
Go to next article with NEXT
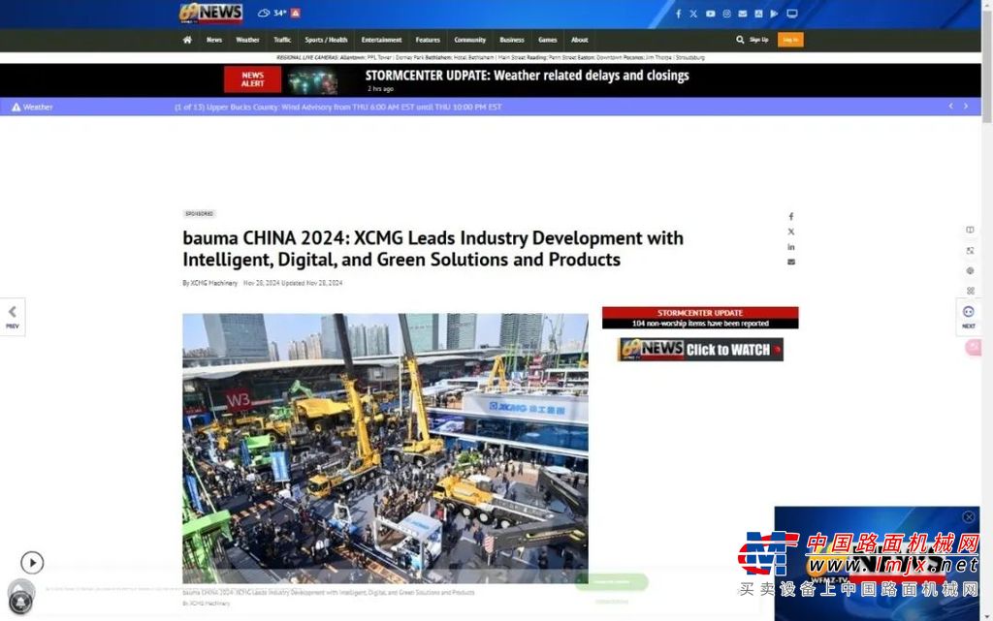[969, 316]
